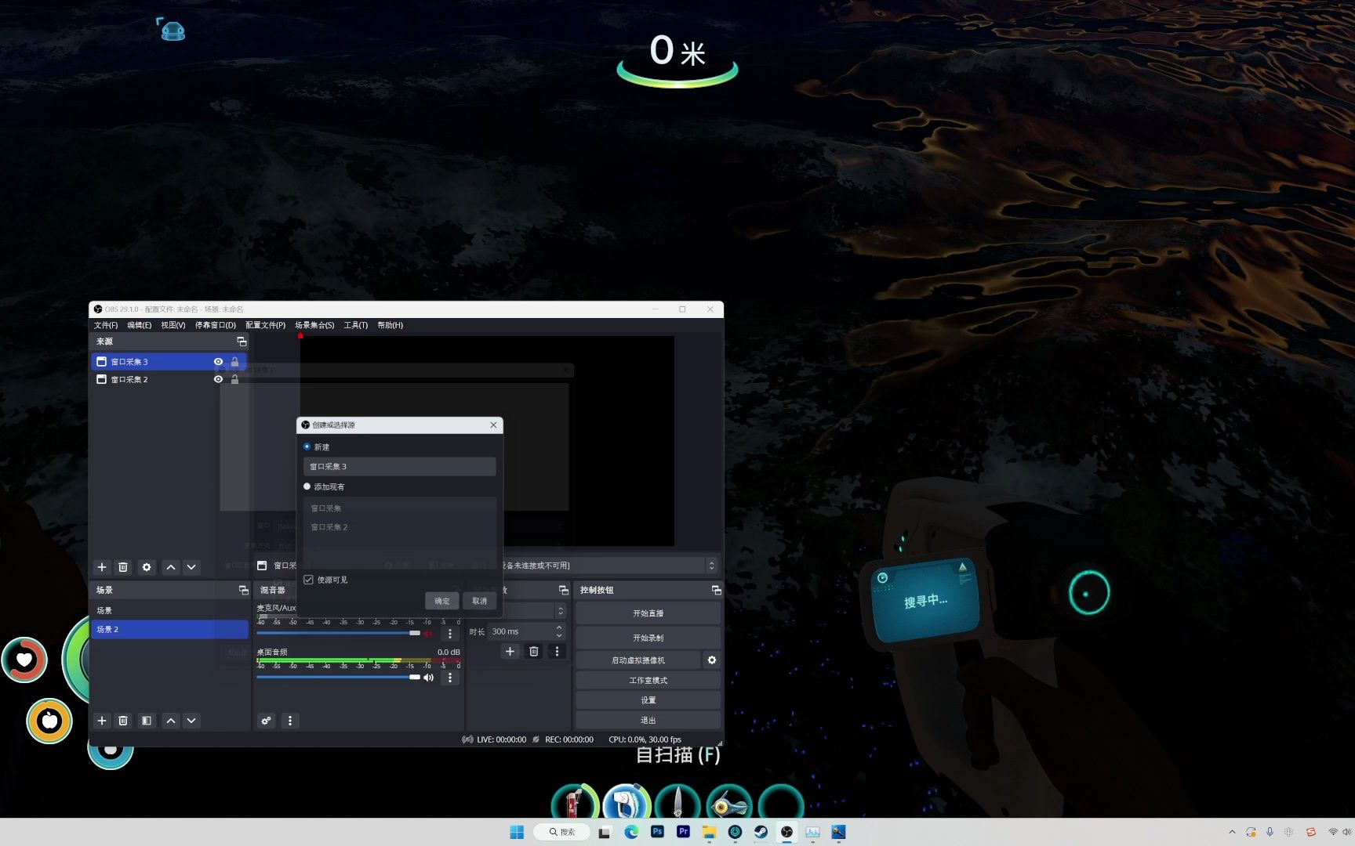Open the 工具(T) menu
Image resolution: width=1355 pixels, height=846 pixels.
click(356, 325)
